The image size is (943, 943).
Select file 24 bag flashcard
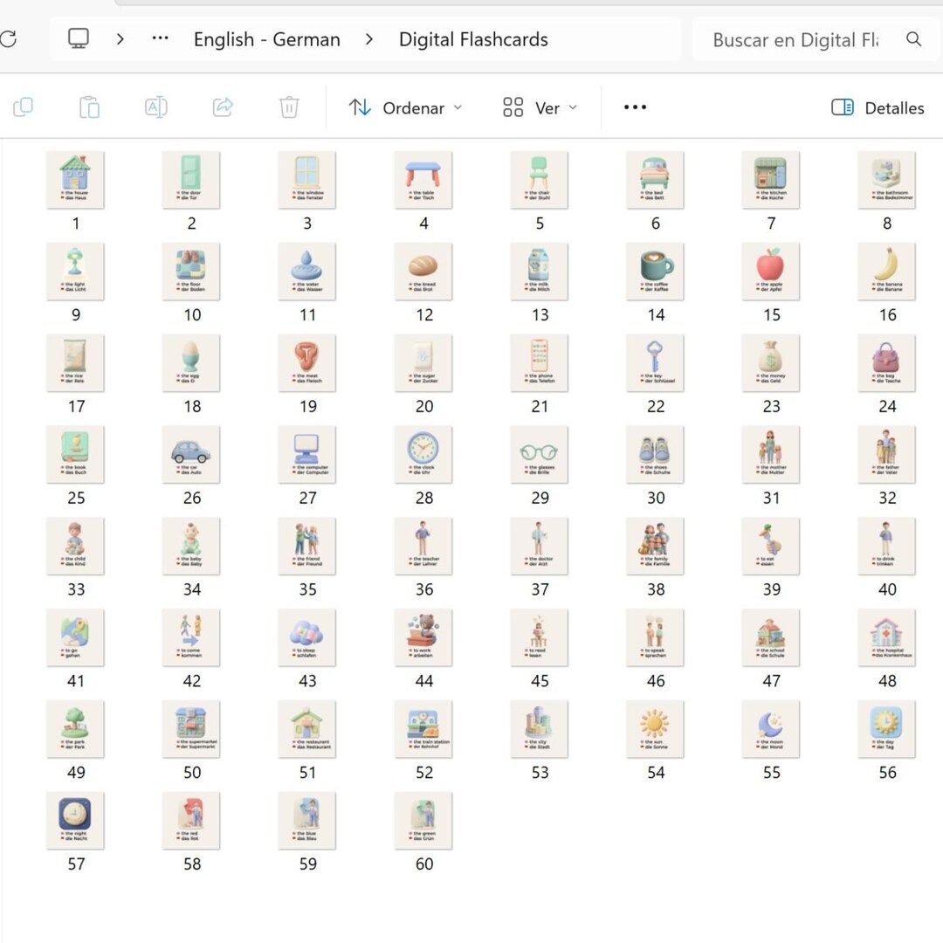(887, 362)
